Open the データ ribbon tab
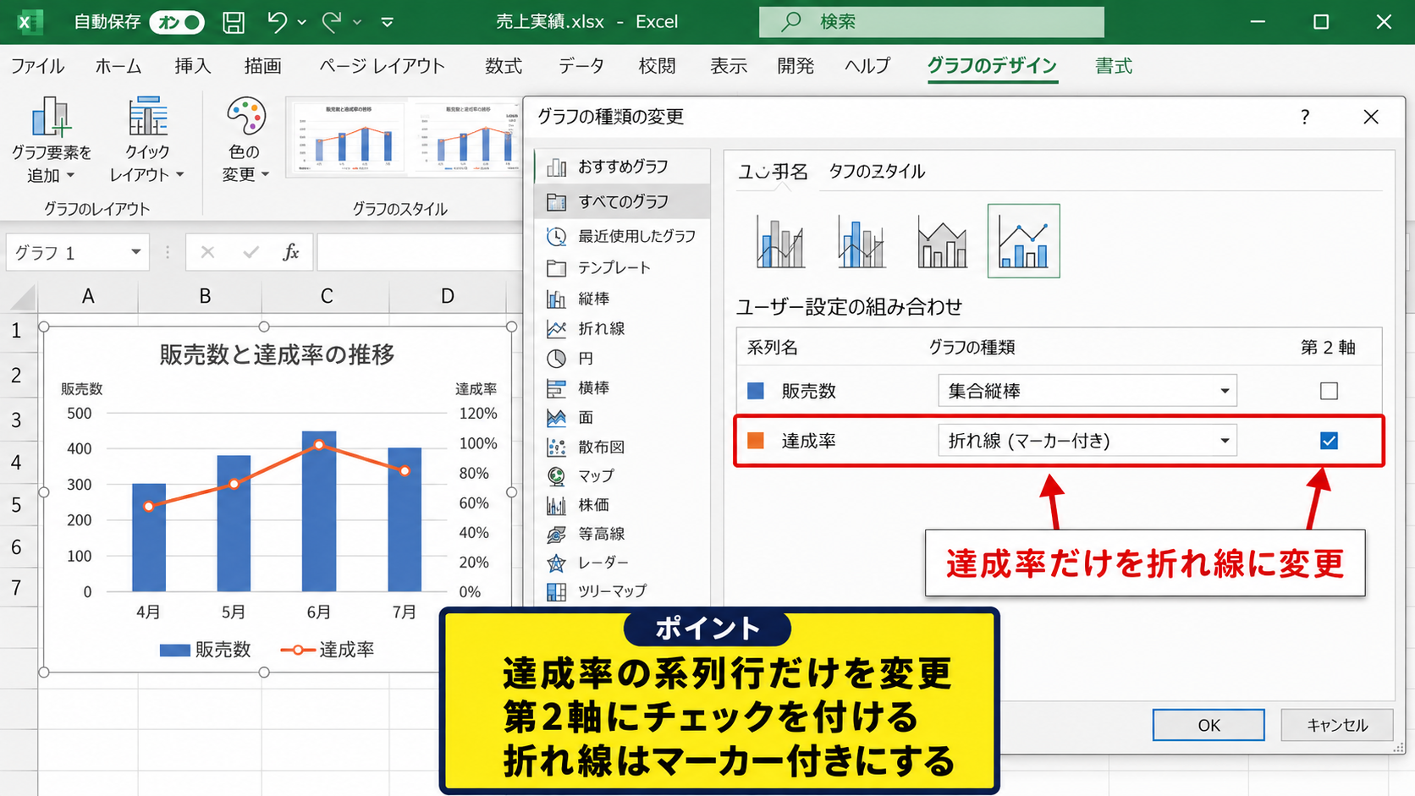This screenshot has height=796, width=1415. coord(581,66)
